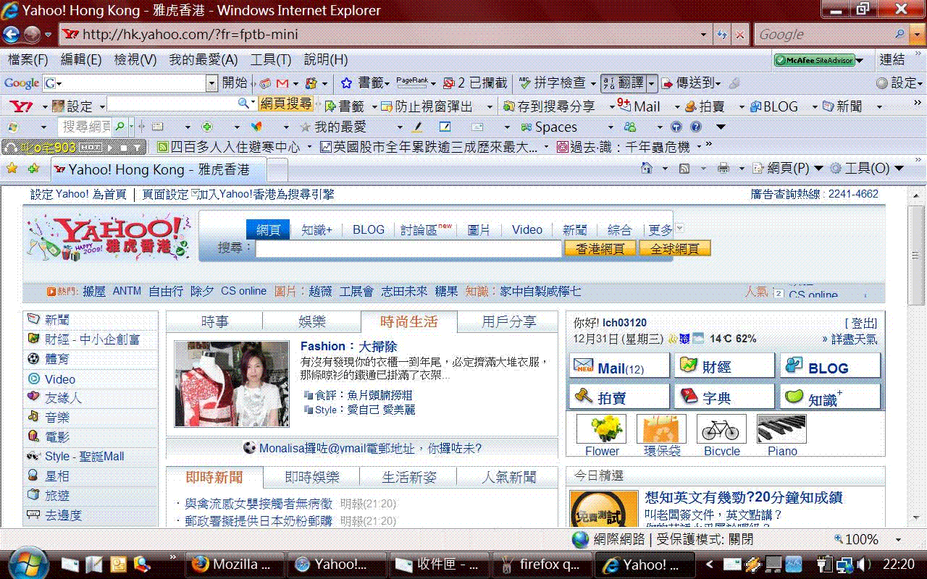927x579 pixels.
Task: Click the 財經 finance icon in the sidebar
Action: point(33,339)
